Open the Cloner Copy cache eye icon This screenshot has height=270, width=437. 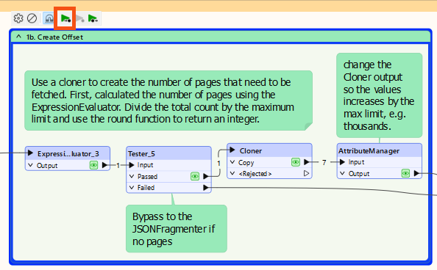296,162
